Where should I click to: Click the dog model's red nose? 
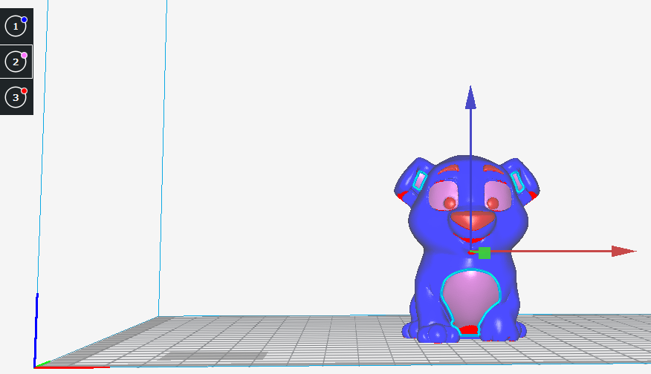473,220
